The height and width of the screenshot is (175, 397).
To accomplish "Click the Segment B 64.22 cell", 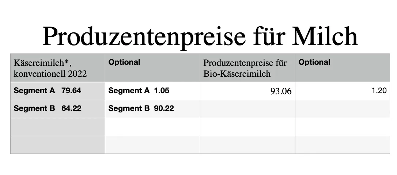I will (57, 108).
